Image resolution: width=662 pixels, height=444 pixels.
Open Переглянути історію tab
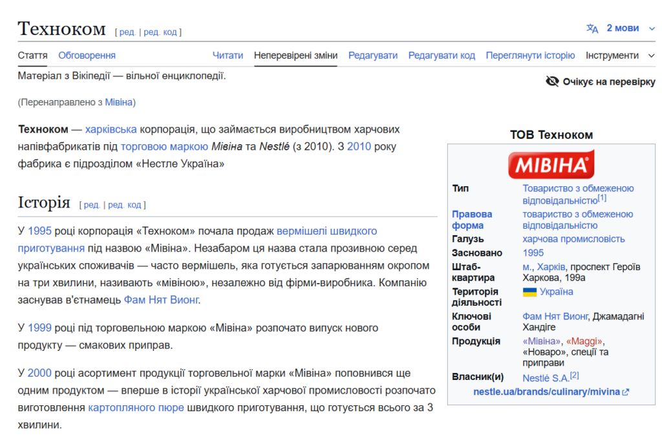pyautogui.click(x=530, y=56)
